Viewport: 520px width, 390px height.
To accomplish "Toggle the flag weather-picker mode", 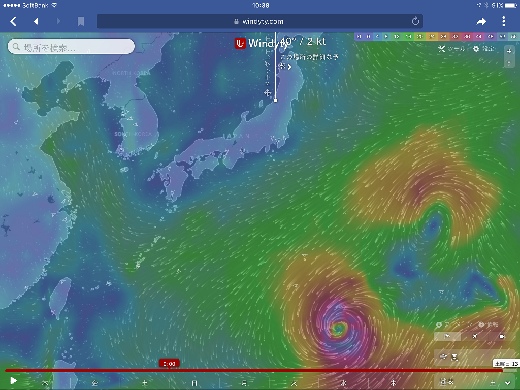I will click(x=447, y=336).
